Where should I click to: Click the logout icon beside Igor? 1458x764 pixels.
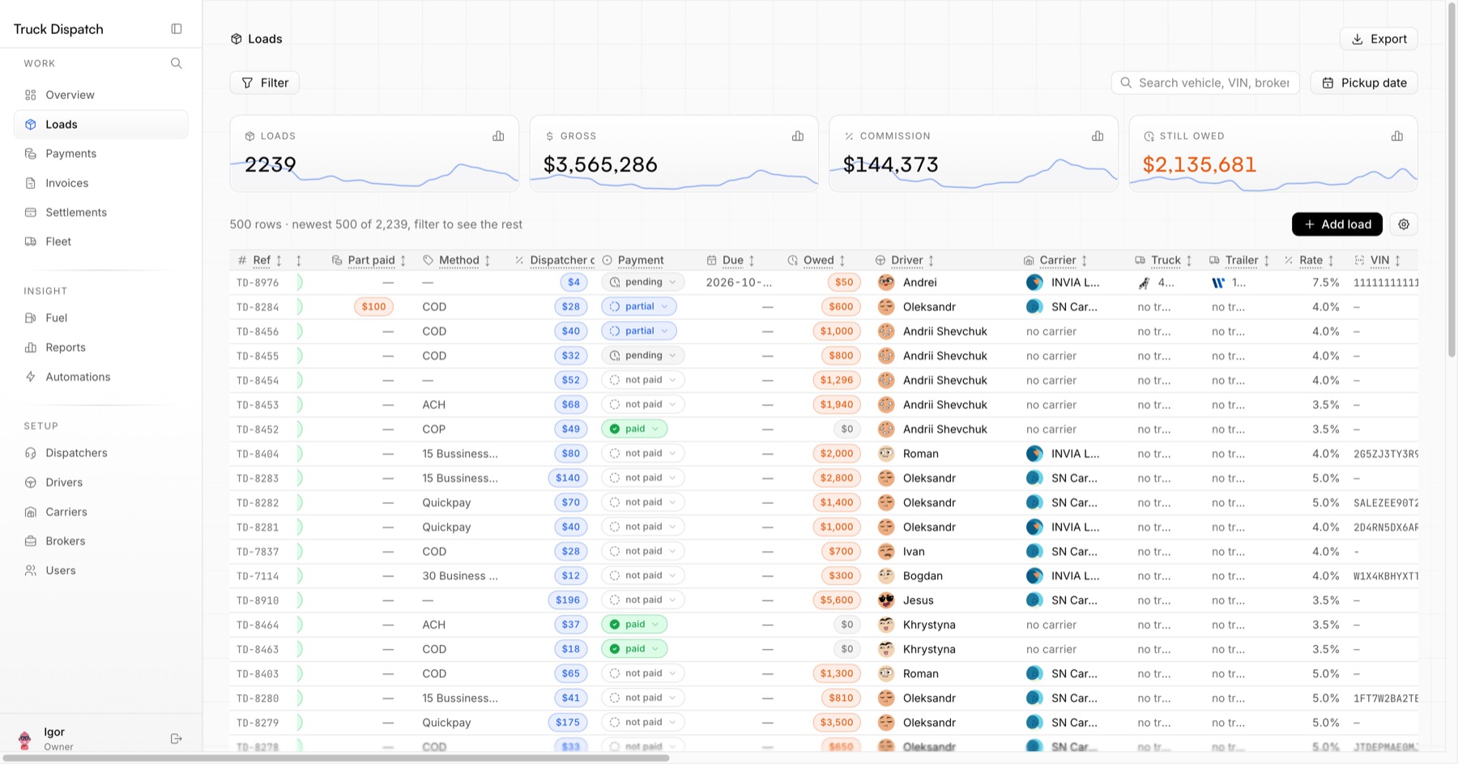coord(177,739)
